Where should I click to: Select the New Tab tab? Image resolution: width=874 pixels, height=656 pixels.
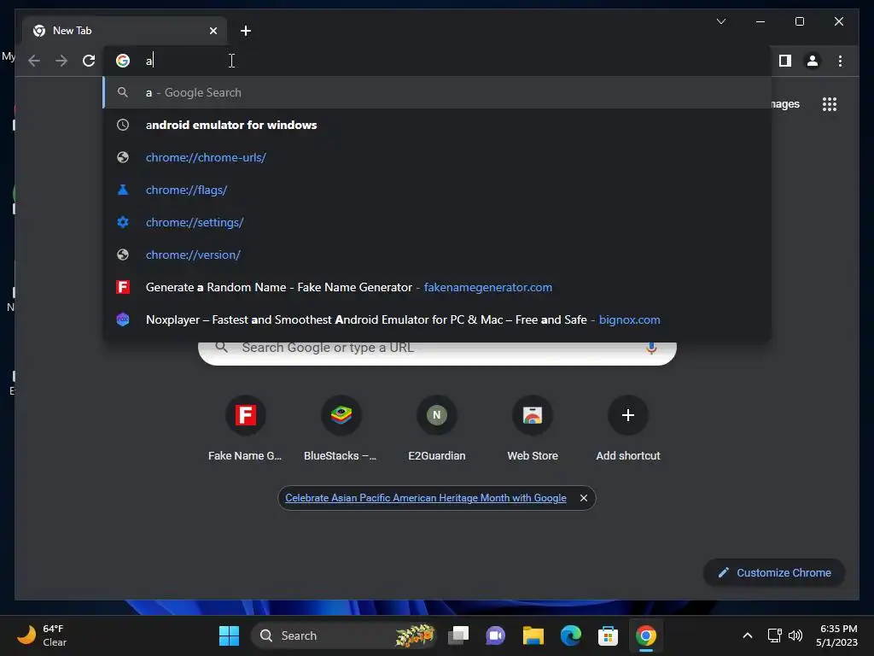click(x=125, y=31)
